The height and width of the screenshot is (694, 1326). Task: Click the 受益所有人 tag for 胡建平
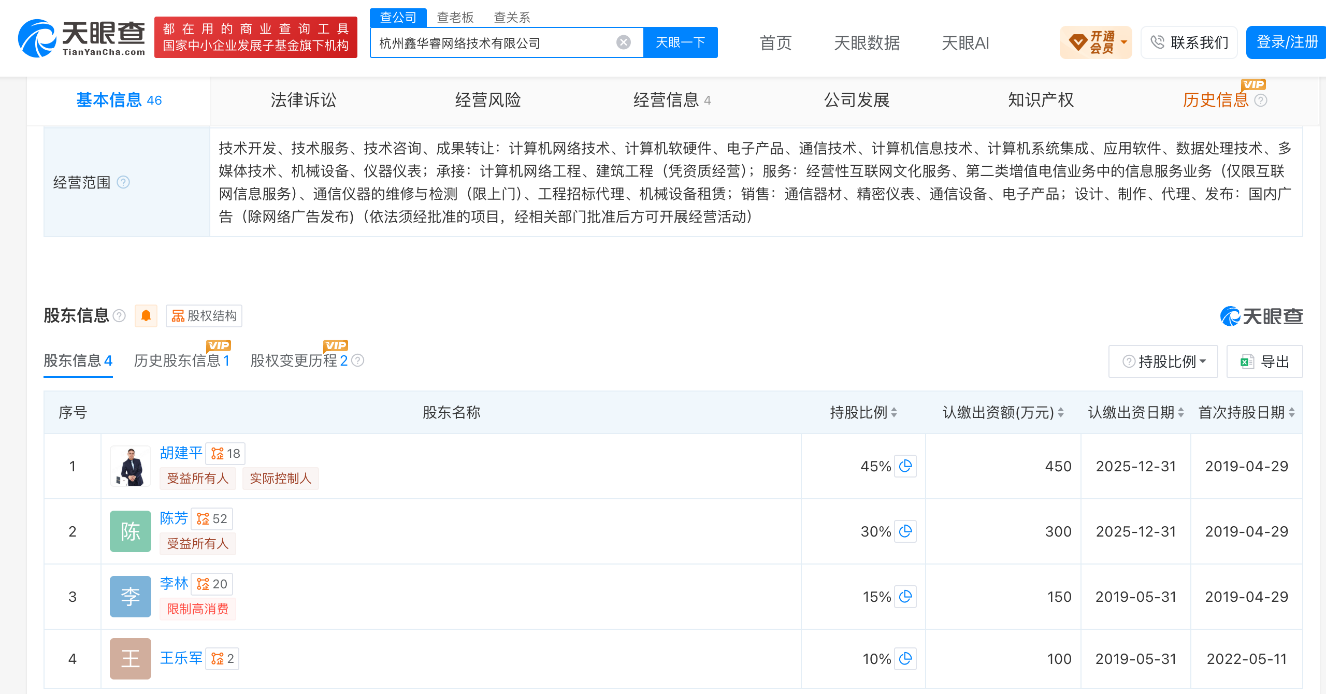pos(198,479)
